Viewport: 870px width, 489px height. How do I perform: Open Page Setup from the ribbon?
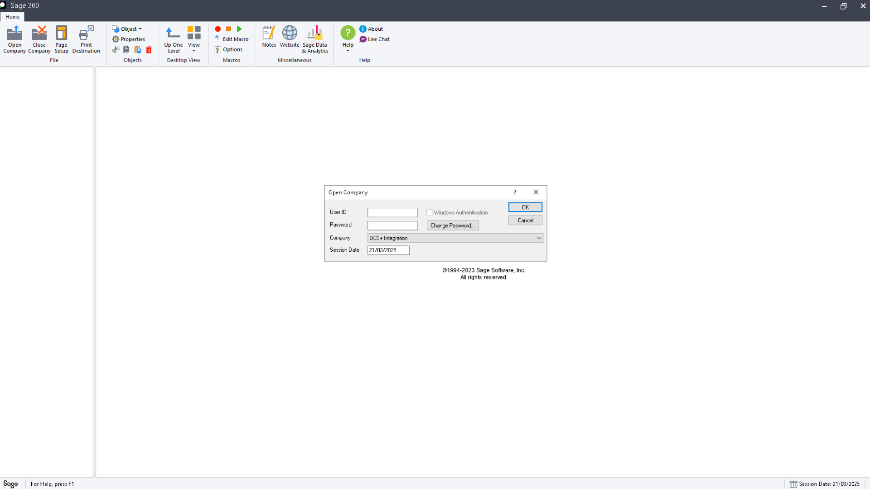61,39
